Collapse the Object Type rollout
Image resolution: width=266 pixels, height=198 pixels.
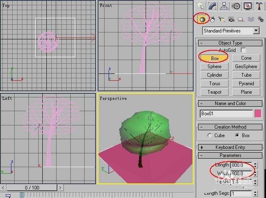click(x=230, y=43)
